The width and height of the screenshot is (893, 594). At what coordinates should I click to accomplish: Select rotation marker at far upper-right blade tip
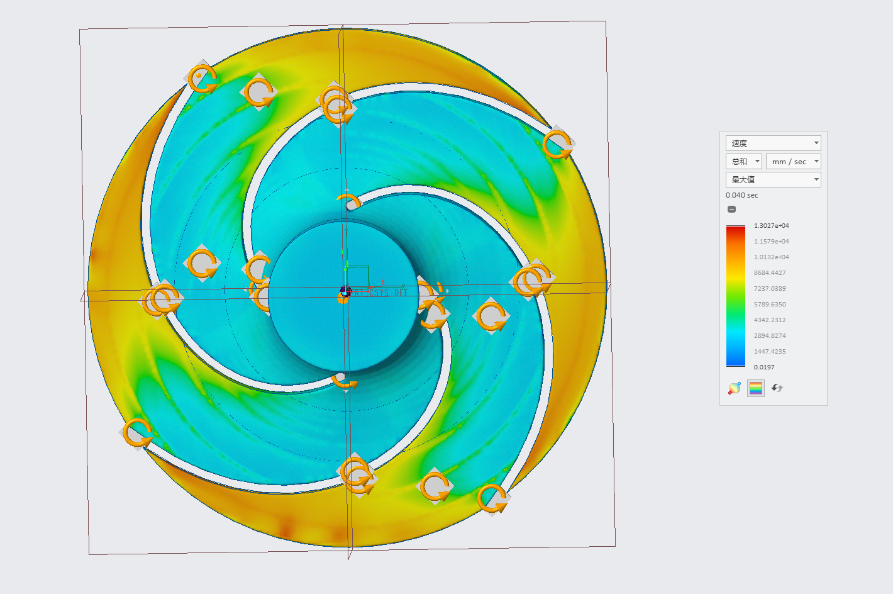[557, 145]
